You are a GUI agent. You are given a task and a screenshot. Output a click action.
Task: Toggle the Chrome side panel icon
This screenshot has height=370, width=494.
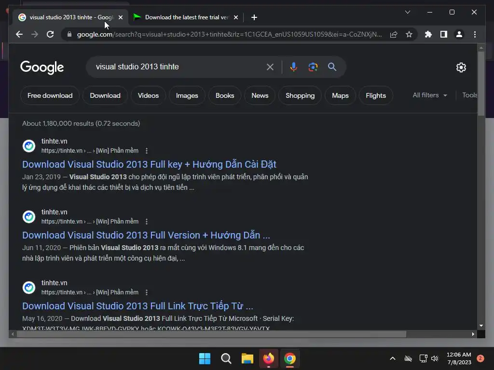pos(444,34)
